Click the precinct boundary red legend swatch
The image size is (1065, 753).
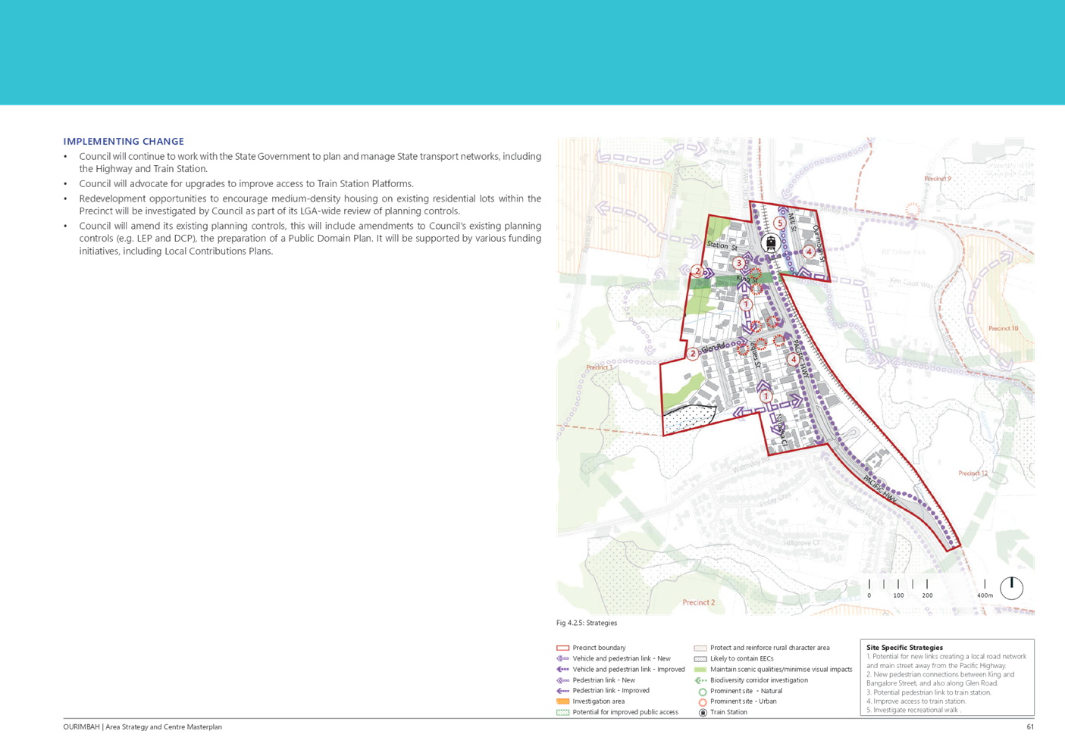coord(562,648)
